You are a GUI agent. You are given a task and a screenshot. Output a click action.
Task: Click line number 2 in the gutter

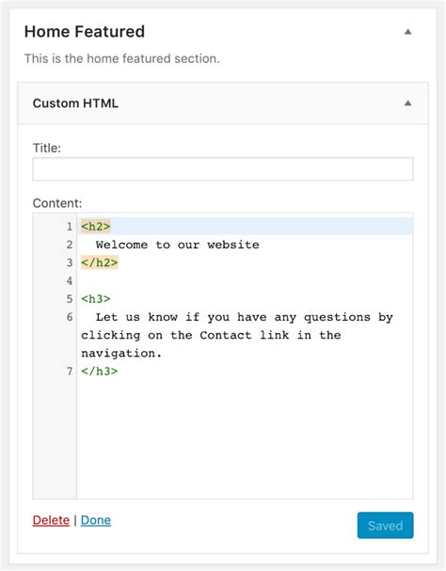point(70,245)
